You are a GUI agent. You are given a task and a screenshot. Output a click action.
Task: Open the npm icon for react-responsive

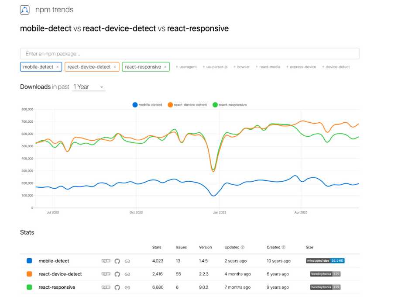(106, 287)
